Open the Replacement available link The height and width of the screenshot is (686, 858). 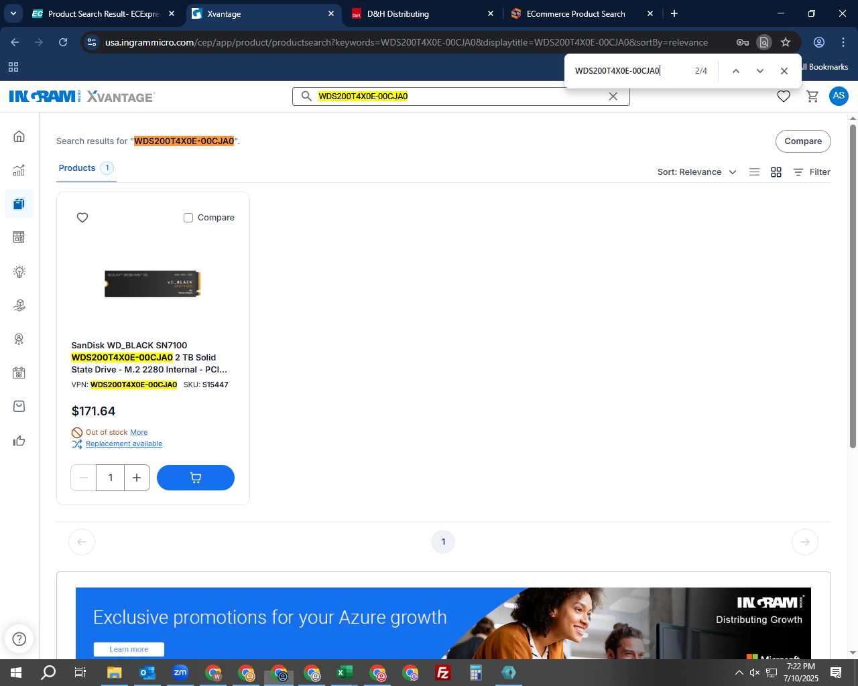[x=124, y=444]
